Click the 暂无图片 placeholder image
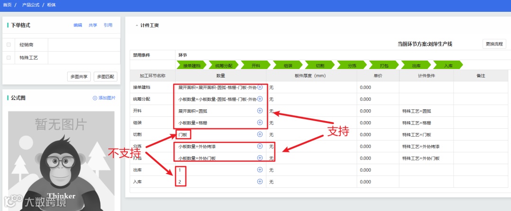Viewport: 511px width, 211px height. click(61, 161)
